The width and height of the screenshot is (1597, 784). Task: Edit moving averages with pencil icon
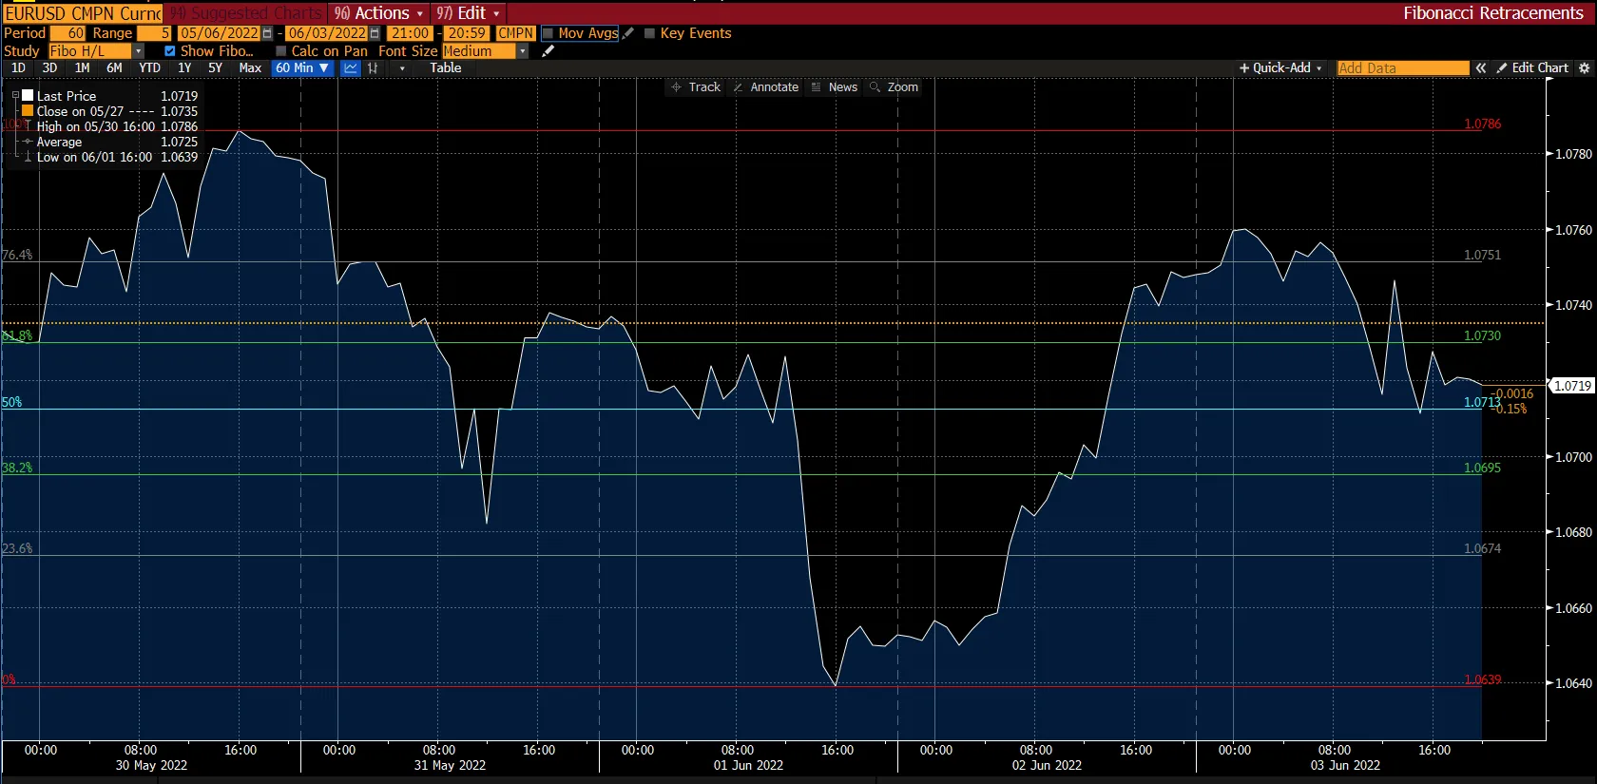pyautogui.click(x=627, y=33)
